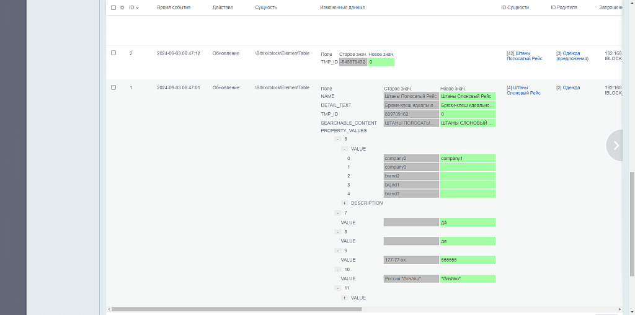Toggle the select-all rows checkbox

point(113,7)
